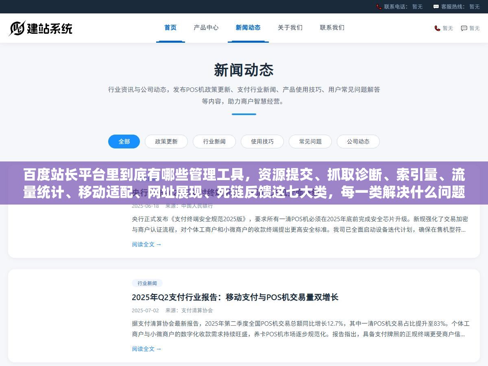Click the 联系电话：暂无 text in top bar
Viewport: 488px width, 366px height.
[403, 7]
